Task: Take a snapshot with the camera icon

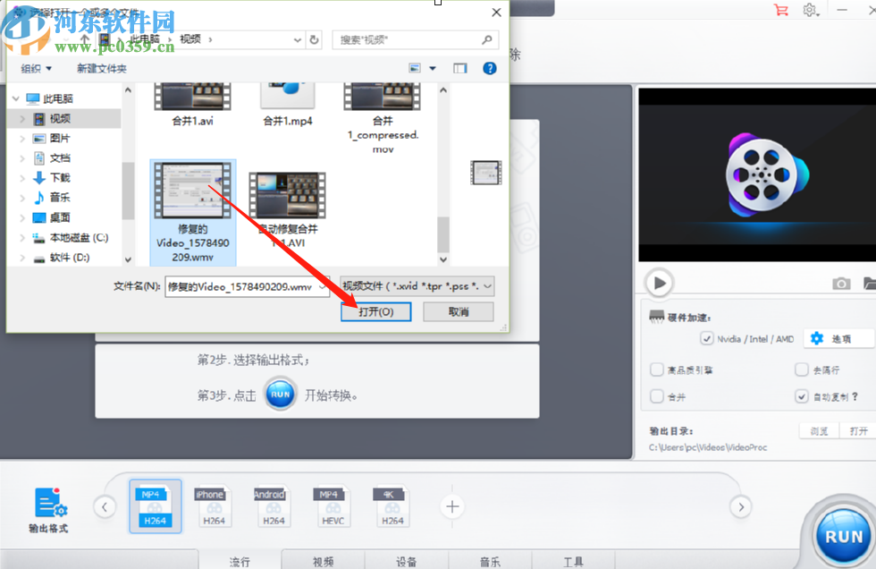Action: (x=841, y=284)
